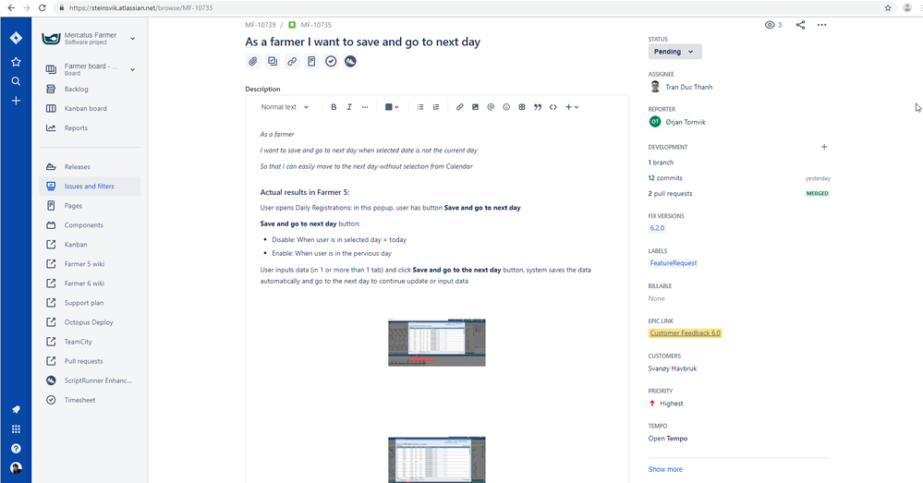The height and width of the screenshot is (483, 923).
Task: Add development item with plus icon
Action: [x=824, y=147]
